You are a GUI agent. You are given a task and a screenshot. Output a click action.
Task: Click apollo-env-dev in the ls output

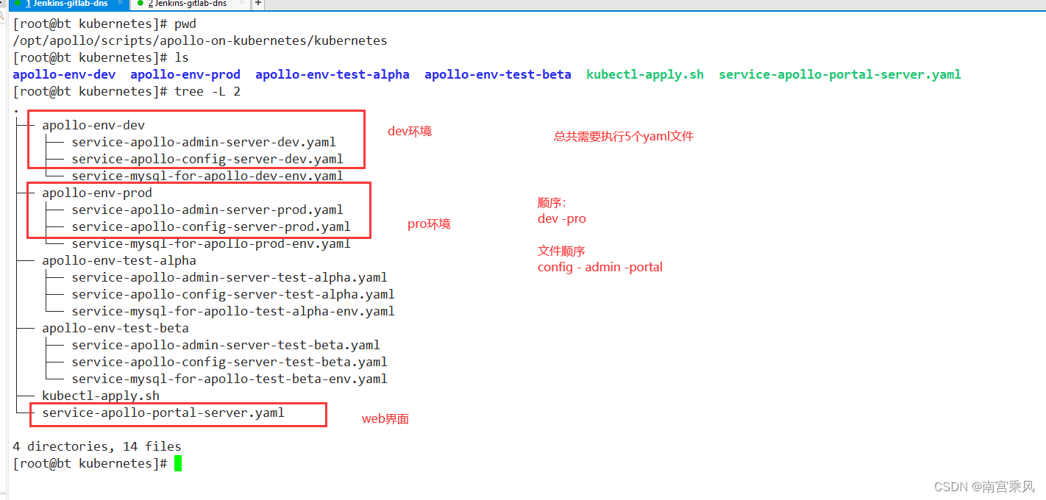tap(64, 74)
